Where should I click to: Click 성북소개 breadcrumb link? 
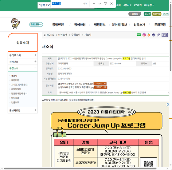click(x=63, y=35)
